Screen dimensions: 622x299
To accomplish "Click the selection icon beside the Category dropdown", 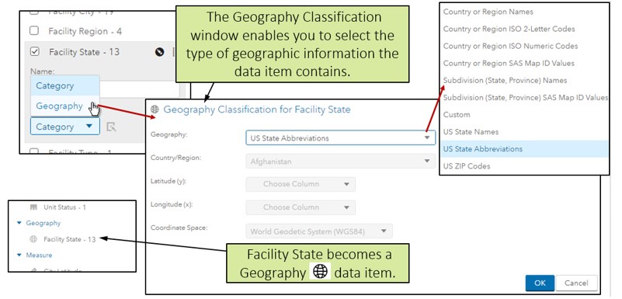I will click(112, 127).
